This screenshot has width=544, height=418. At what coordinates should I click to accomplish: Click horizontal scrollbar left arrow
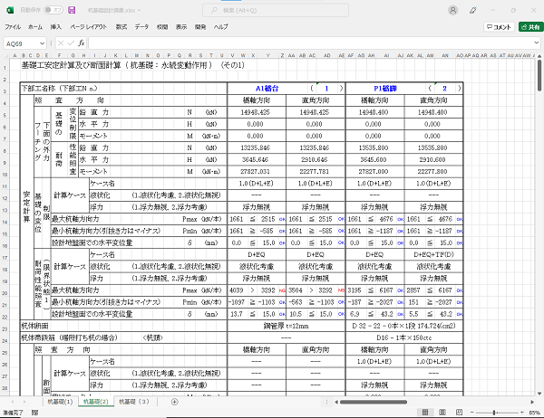[335, 402]
